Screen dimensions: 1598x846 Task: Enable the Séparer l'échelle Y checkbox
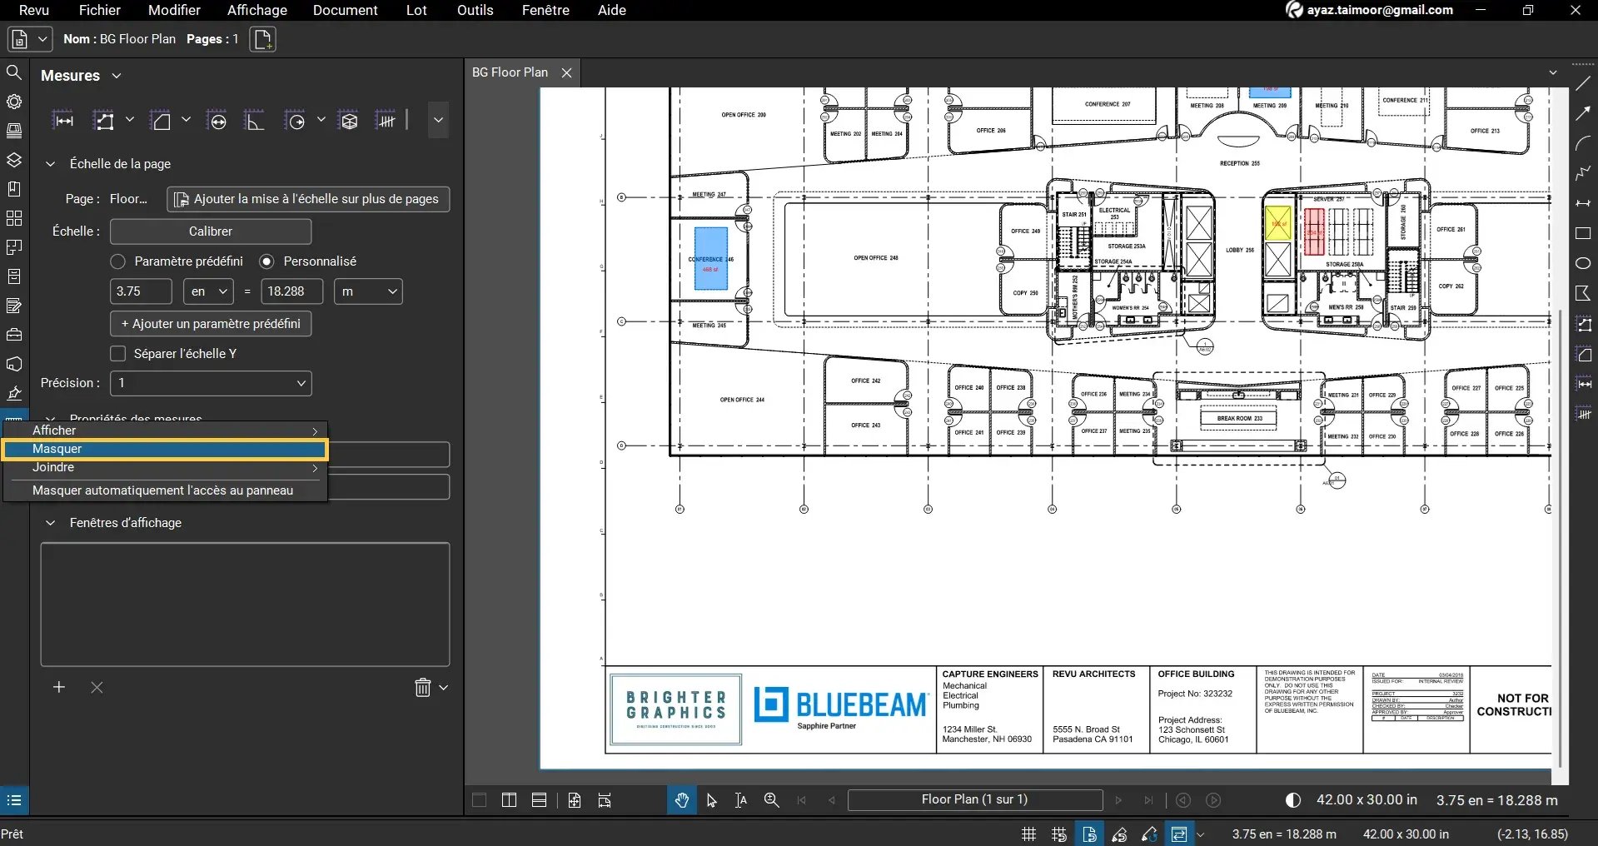click(x=117, y=353)
